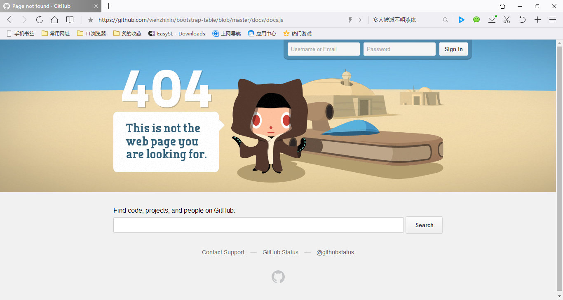This screenshot has height=300, width=563.
Task: Restore down the browser window
Action: click(x=537, y=6)
